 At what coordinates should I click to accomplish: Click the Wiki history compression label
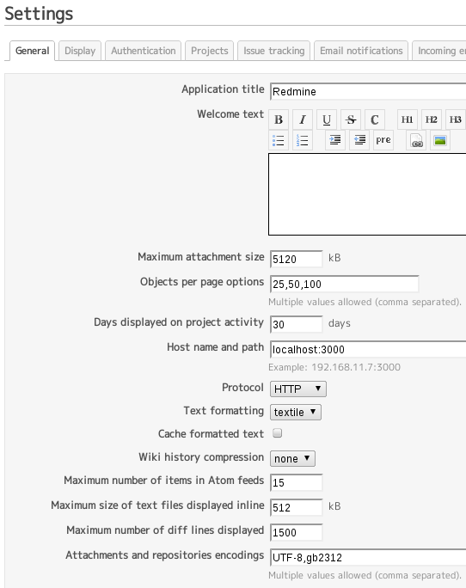[201, 457]
